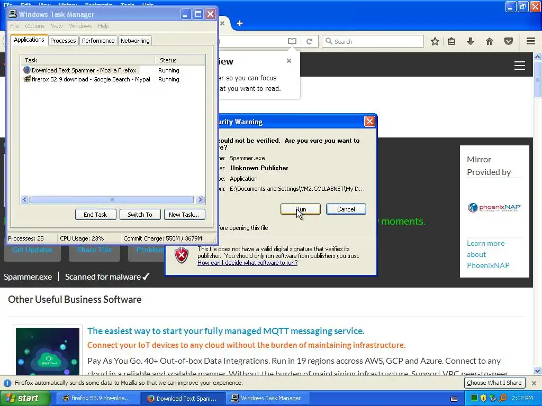Reload the page with the refresh icon

point(309,41)
